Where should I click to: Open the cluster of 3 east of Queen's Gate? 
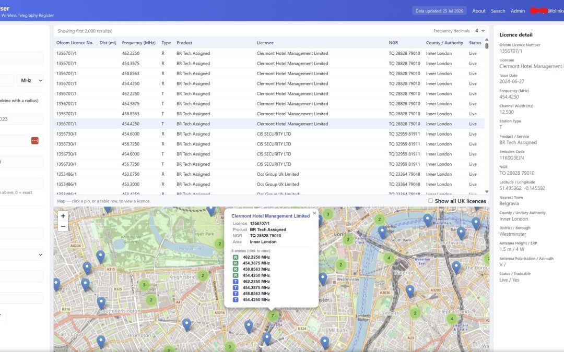click(x=144, y=285)
